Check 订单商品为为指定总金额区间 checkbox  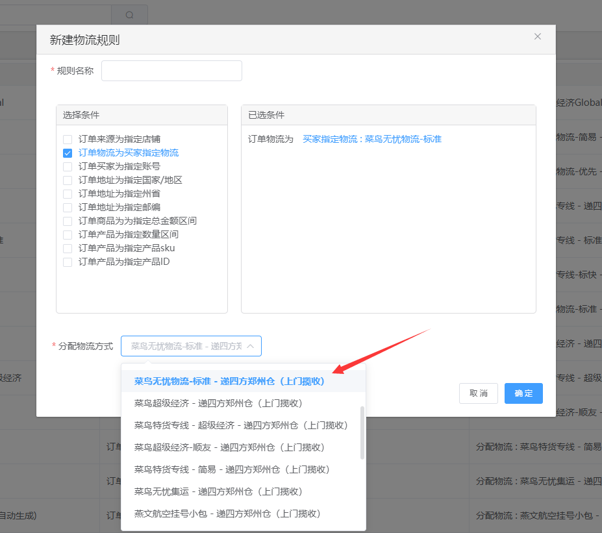click(x=68, y=221)
